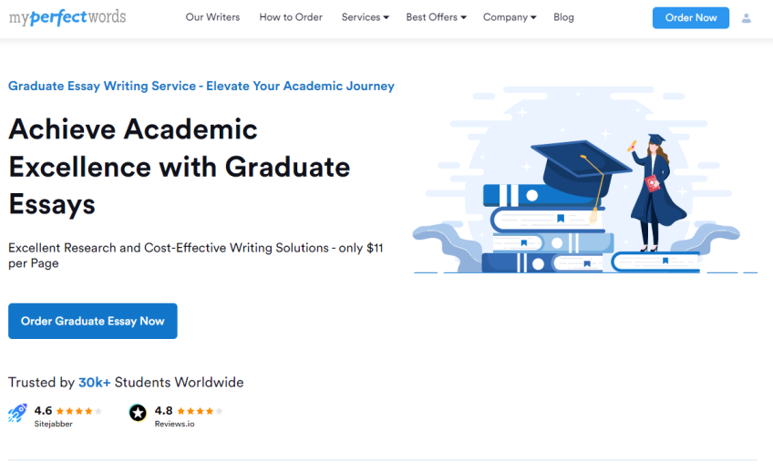Click the Graduate Essay Writing Service subtitle
Image resolution: width=773 pixels, height=472 pixels.
coord(201,86)
